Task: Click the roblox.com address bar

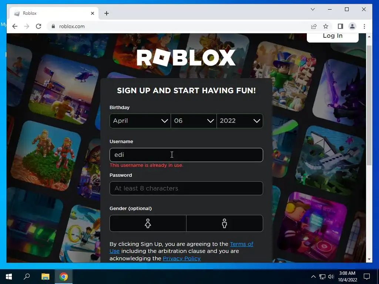Action: pyautogui.click(x=179, y=26)
